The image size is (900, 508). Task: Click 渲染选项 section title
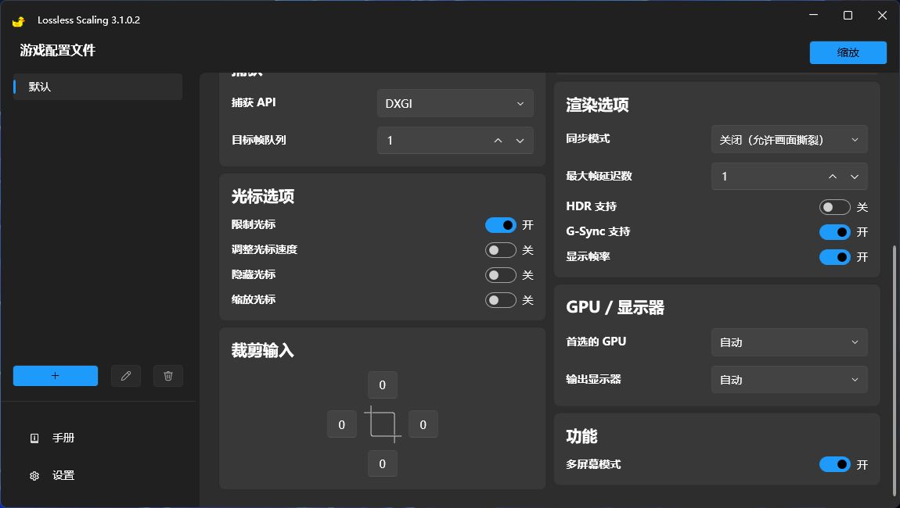pyautogui.click(x=597, y=105)
